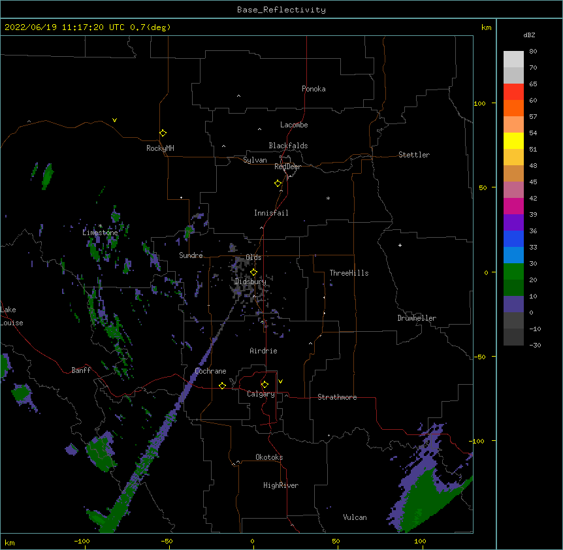Click the yellow v marker northeast of Calgary
The width and height of the screenshot is (563, 550).
pyautogui.click(x=280, y=381)
